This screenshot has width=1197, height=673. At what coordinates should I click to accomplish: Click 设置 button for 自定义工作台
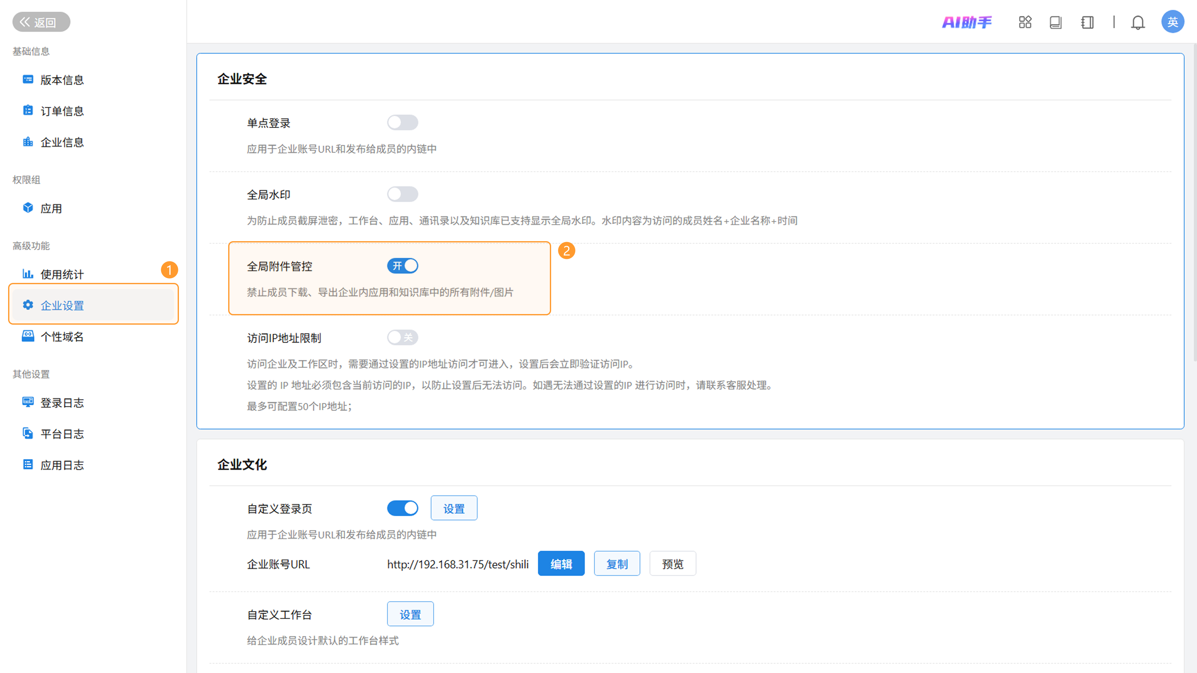410,614
